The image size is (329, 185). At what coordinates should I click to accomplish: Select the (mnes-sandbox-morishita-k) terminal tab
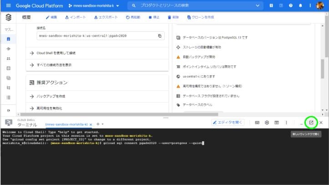pos(66,125)
